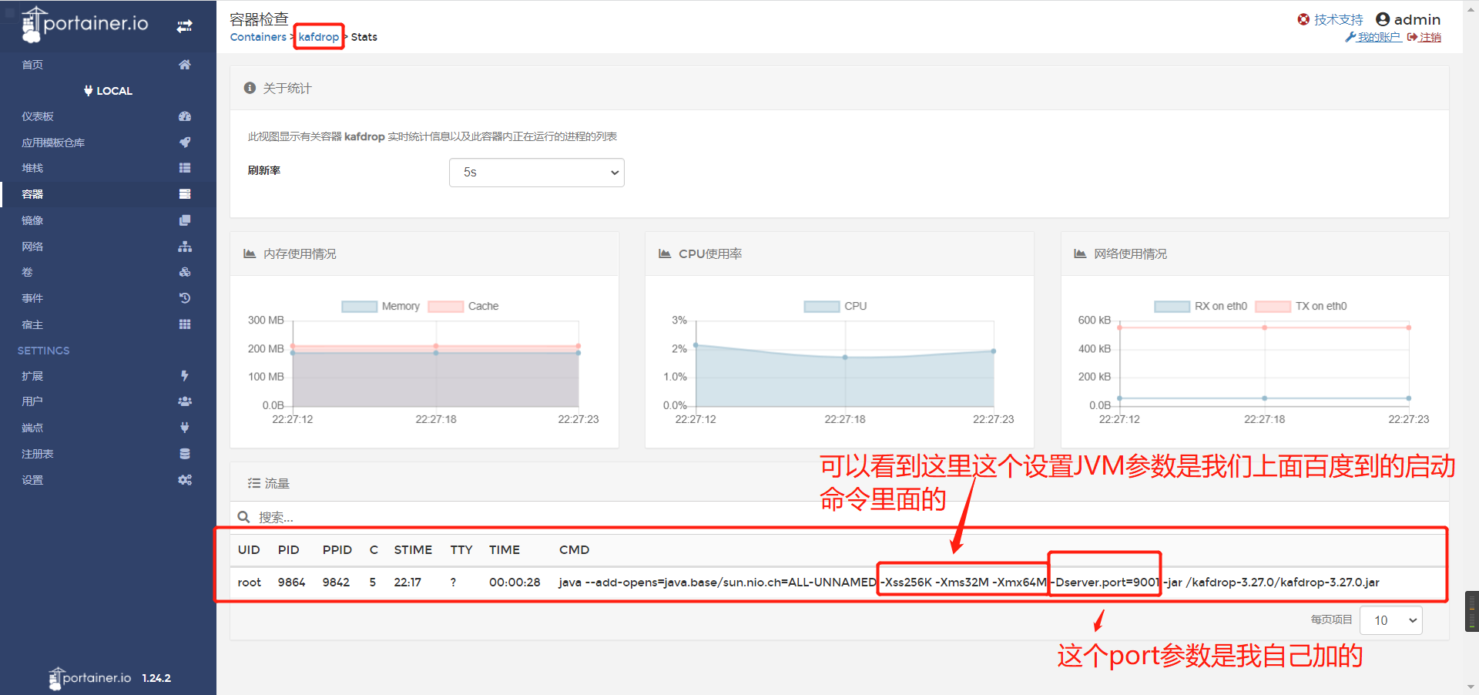Click the 注册表 (Registries) sidebar icon

click(184, 453)
